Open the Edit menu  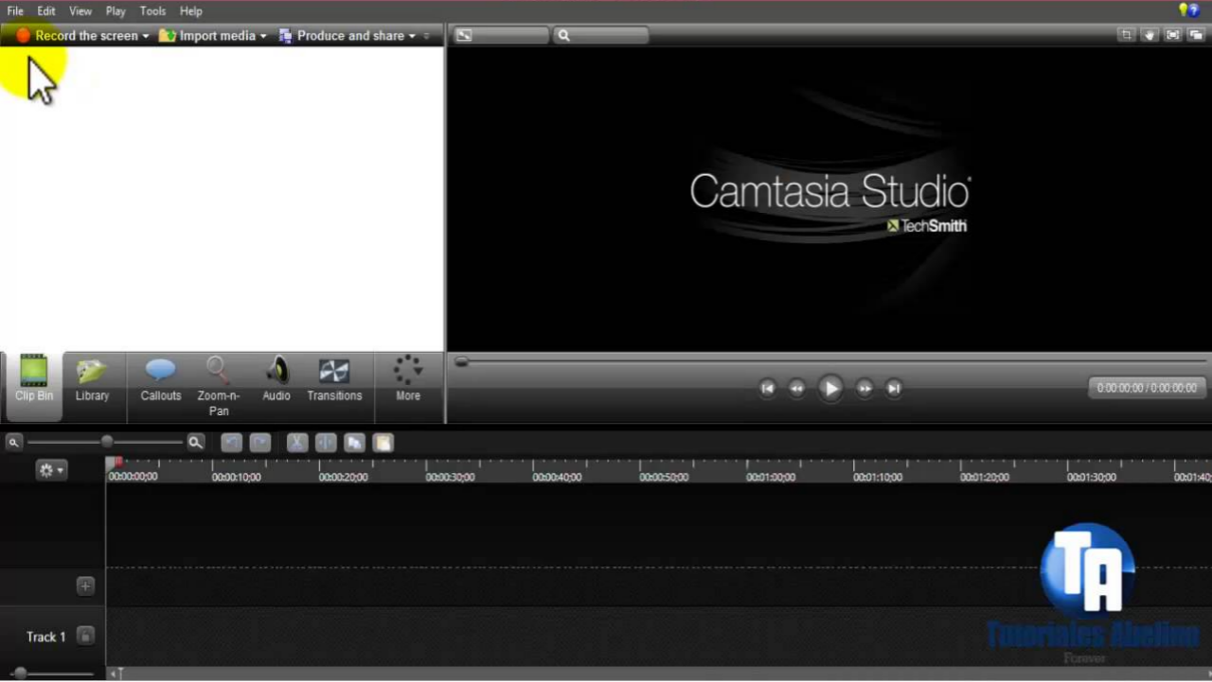(x=46, y=11)
